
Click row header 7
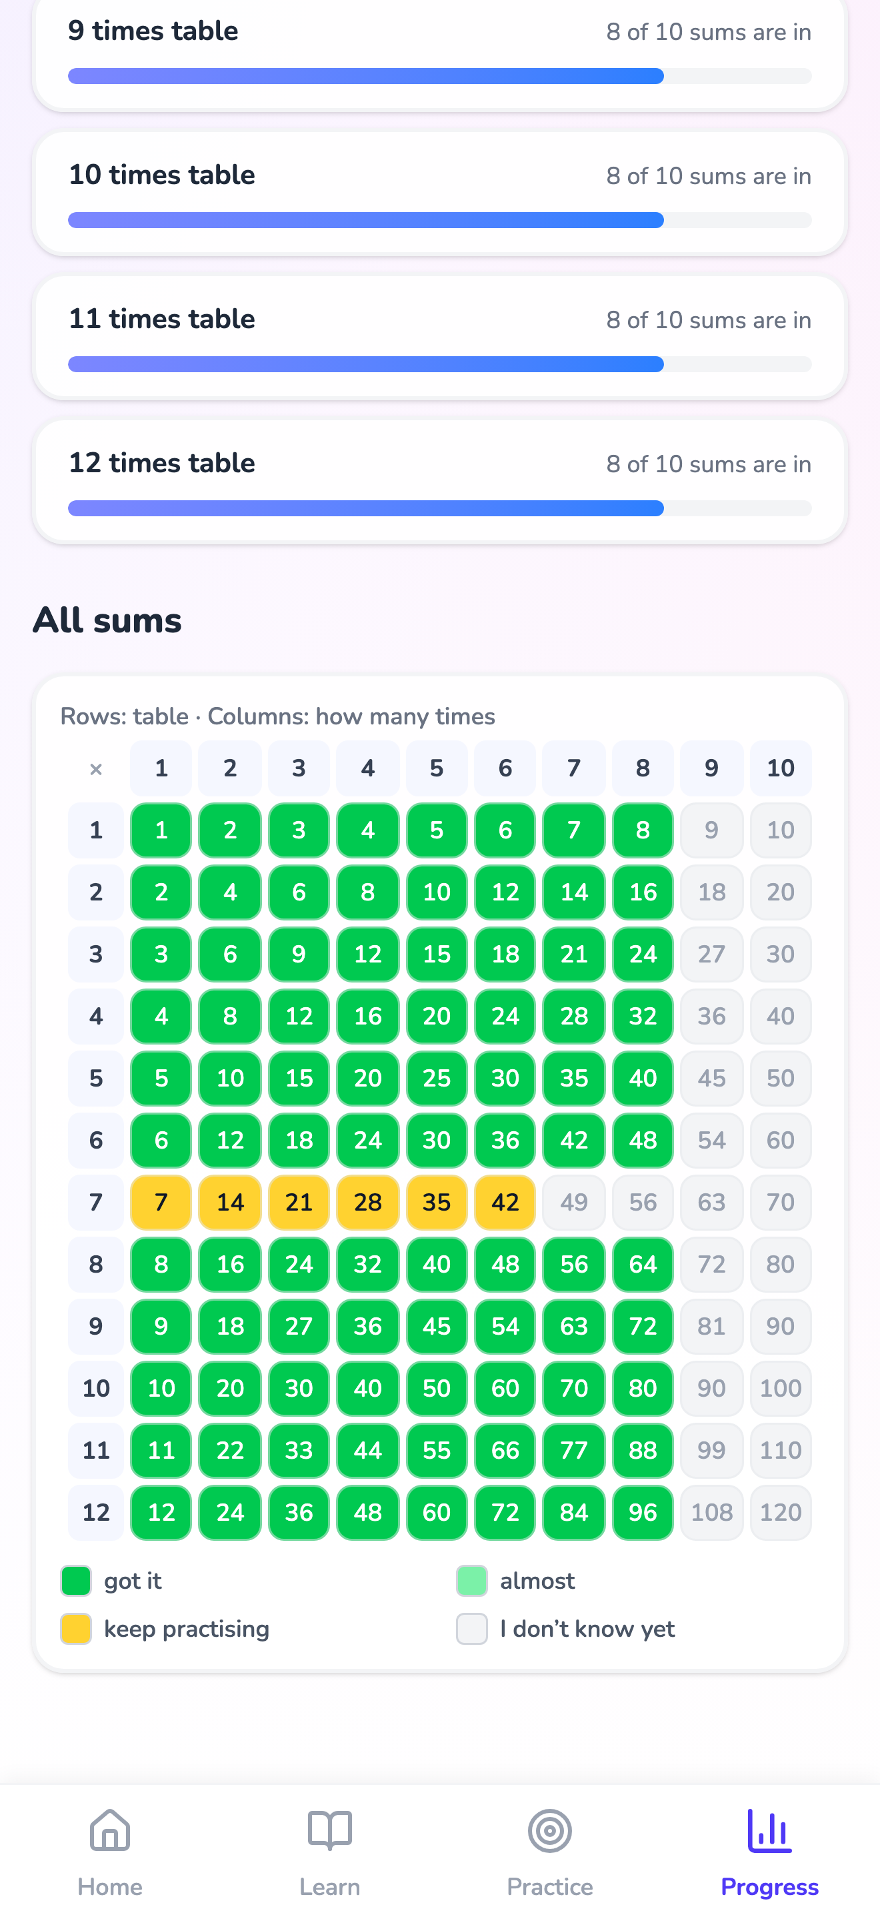pyautogui.click(x=96, y=1203)
